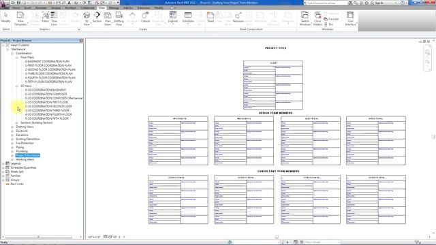
Task: Click the binoculars search icon
Action: click(350, 3)
